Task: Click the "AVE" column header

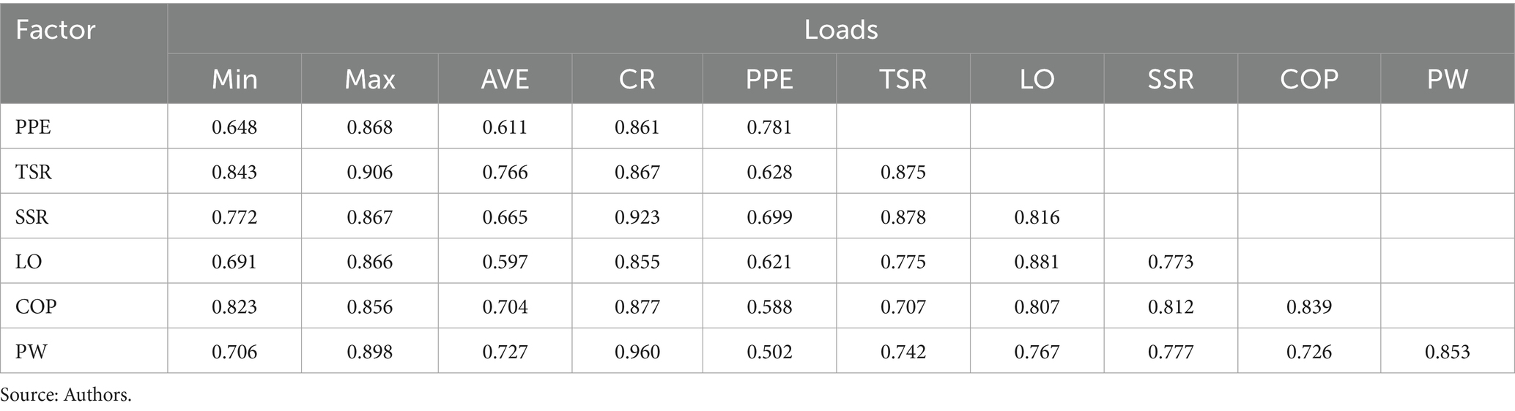Action: tap(505, 79)
